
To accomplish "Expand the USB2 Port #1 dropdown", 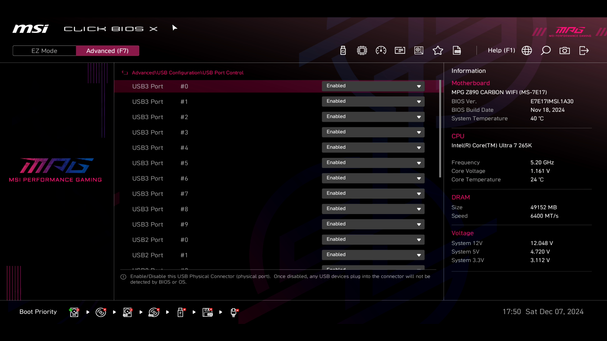I will pyautogui.click(x=373, y=255).
